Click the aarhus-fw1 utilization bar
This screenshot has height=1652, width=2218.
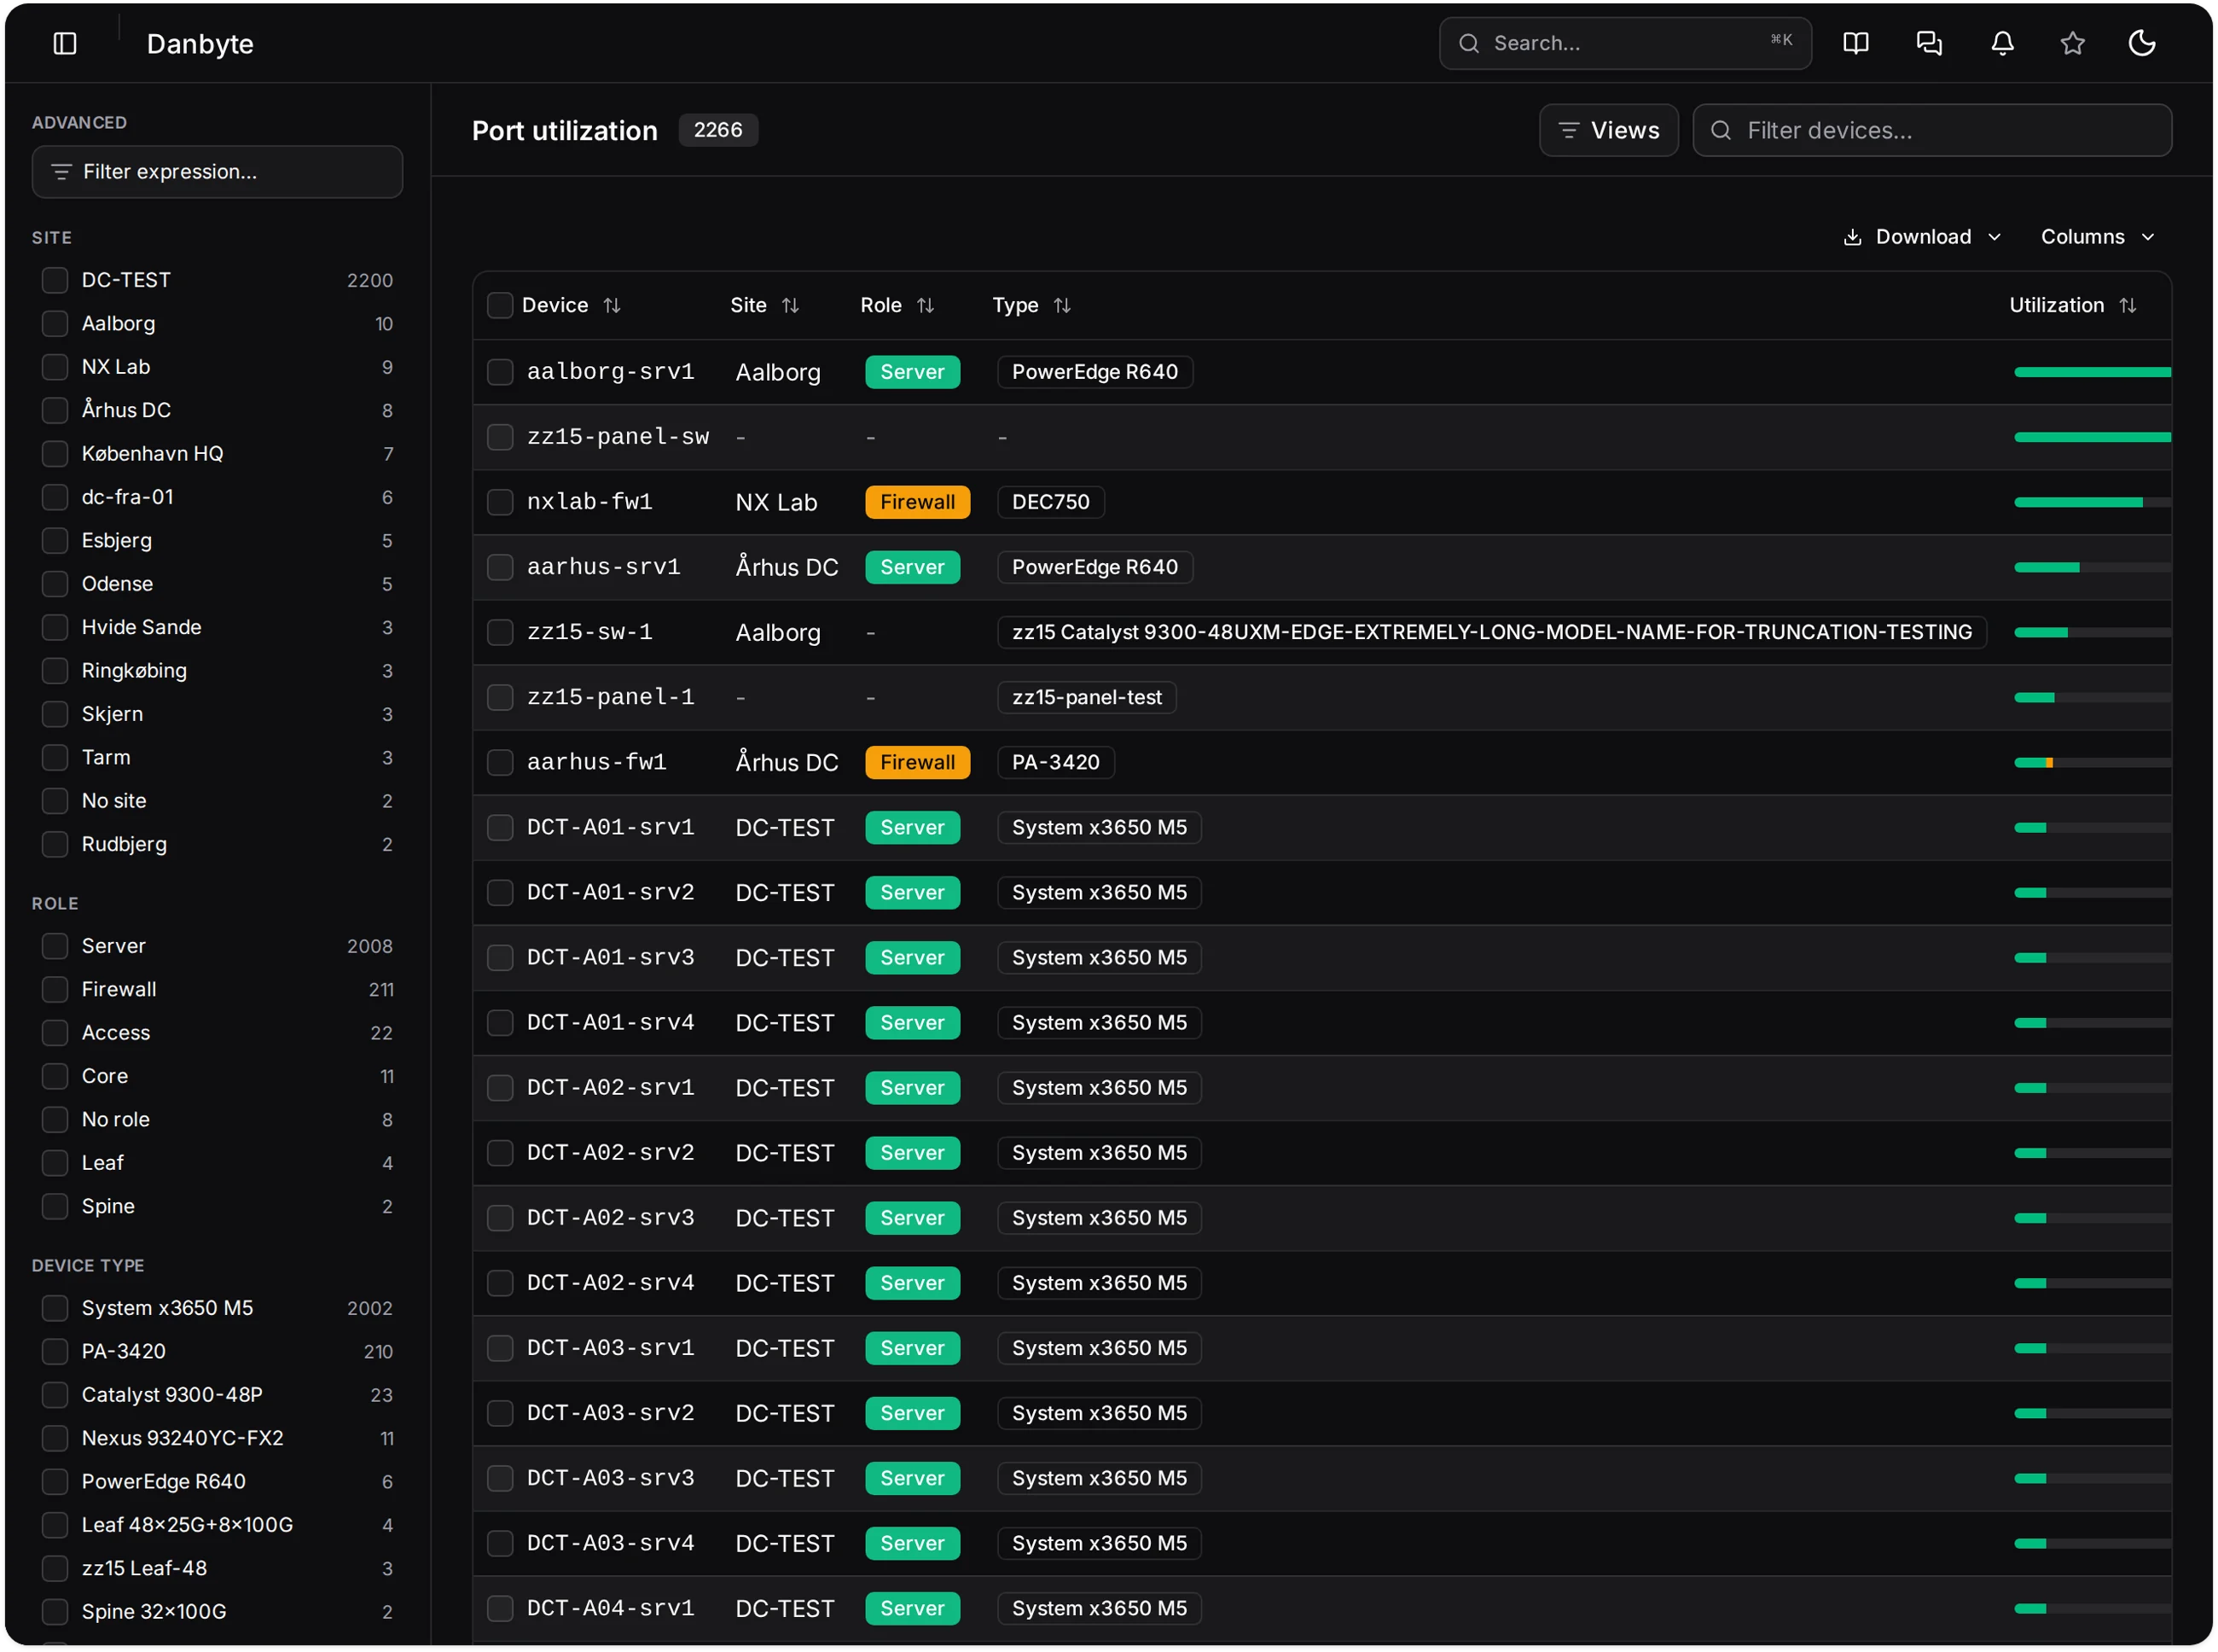click(2091, 763)
